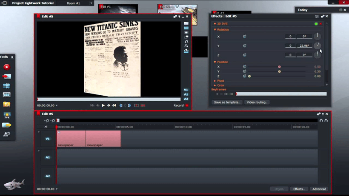This screenshot has height=196, width=349.
Task: Expand the Pivot section
Action: [x=215, y=81]
